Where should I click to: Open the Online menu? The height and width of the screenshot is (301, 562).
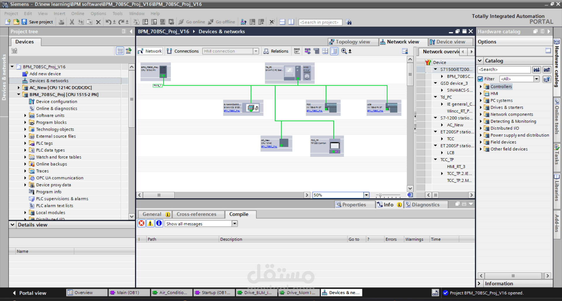[78, 13]
